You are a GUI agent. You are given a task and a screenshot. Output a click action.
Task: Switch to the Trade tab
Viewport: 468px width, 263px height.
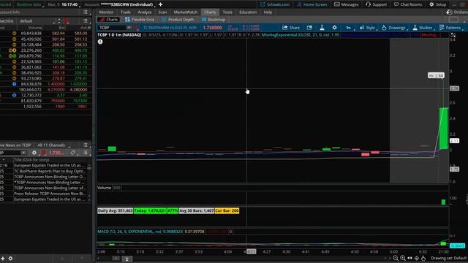coord(126,12)
